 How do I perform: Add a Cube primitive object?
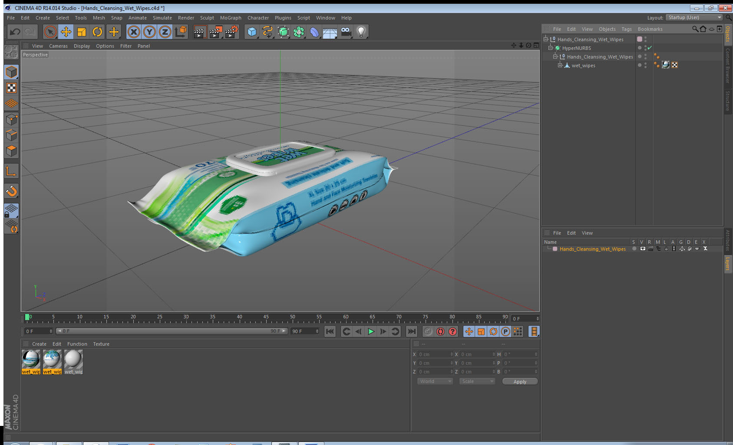252,32
